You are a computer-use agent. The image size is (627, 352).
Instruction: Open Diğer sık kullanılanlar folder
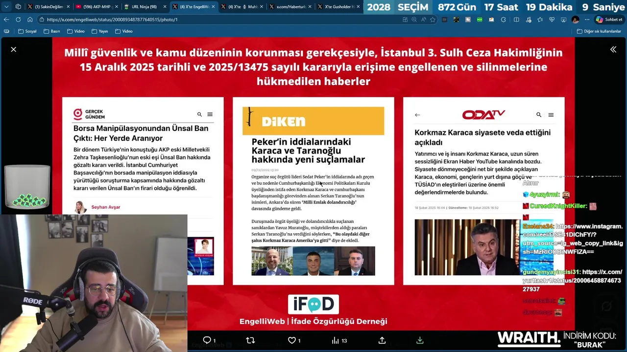tap(599, 31)
